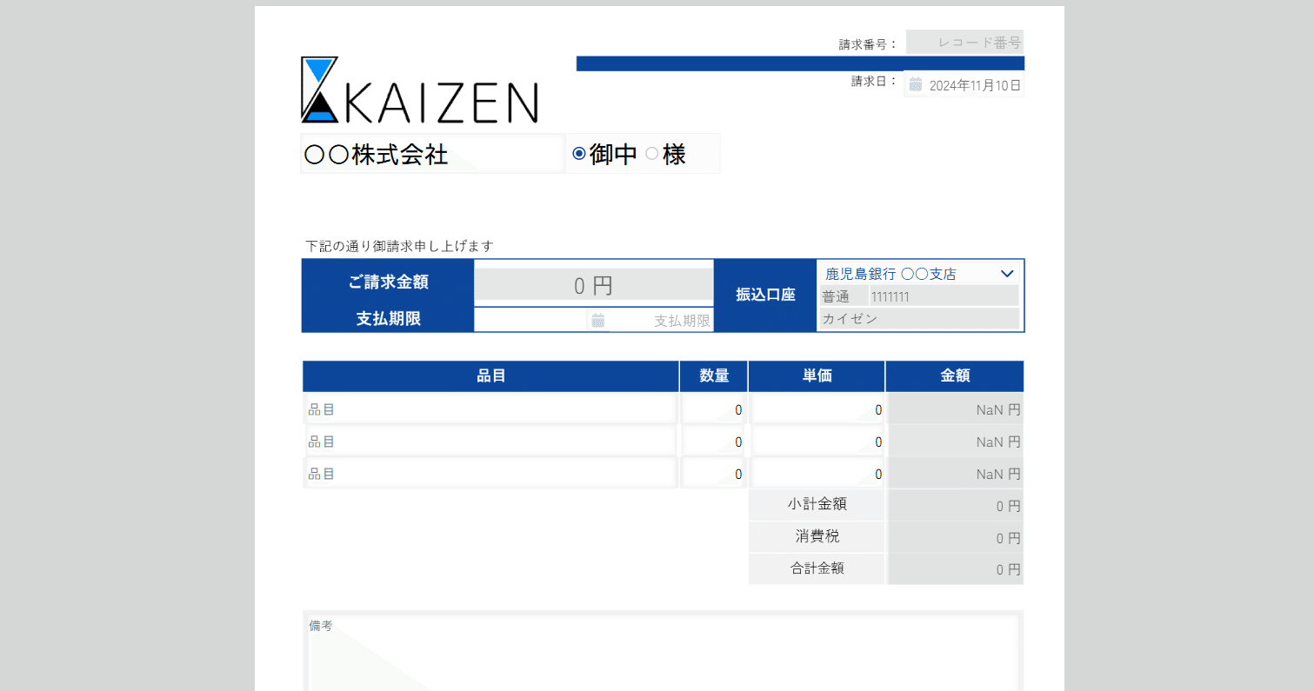Click the blue 支払期限 label cell
The image size is (1314, 691).
[388, 319]
